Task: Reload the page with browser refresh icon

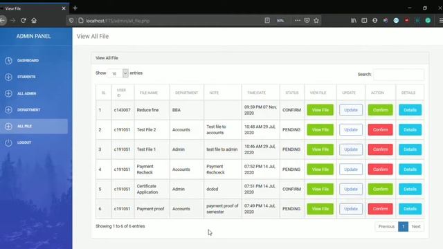Action: click(x=24, y=20)
